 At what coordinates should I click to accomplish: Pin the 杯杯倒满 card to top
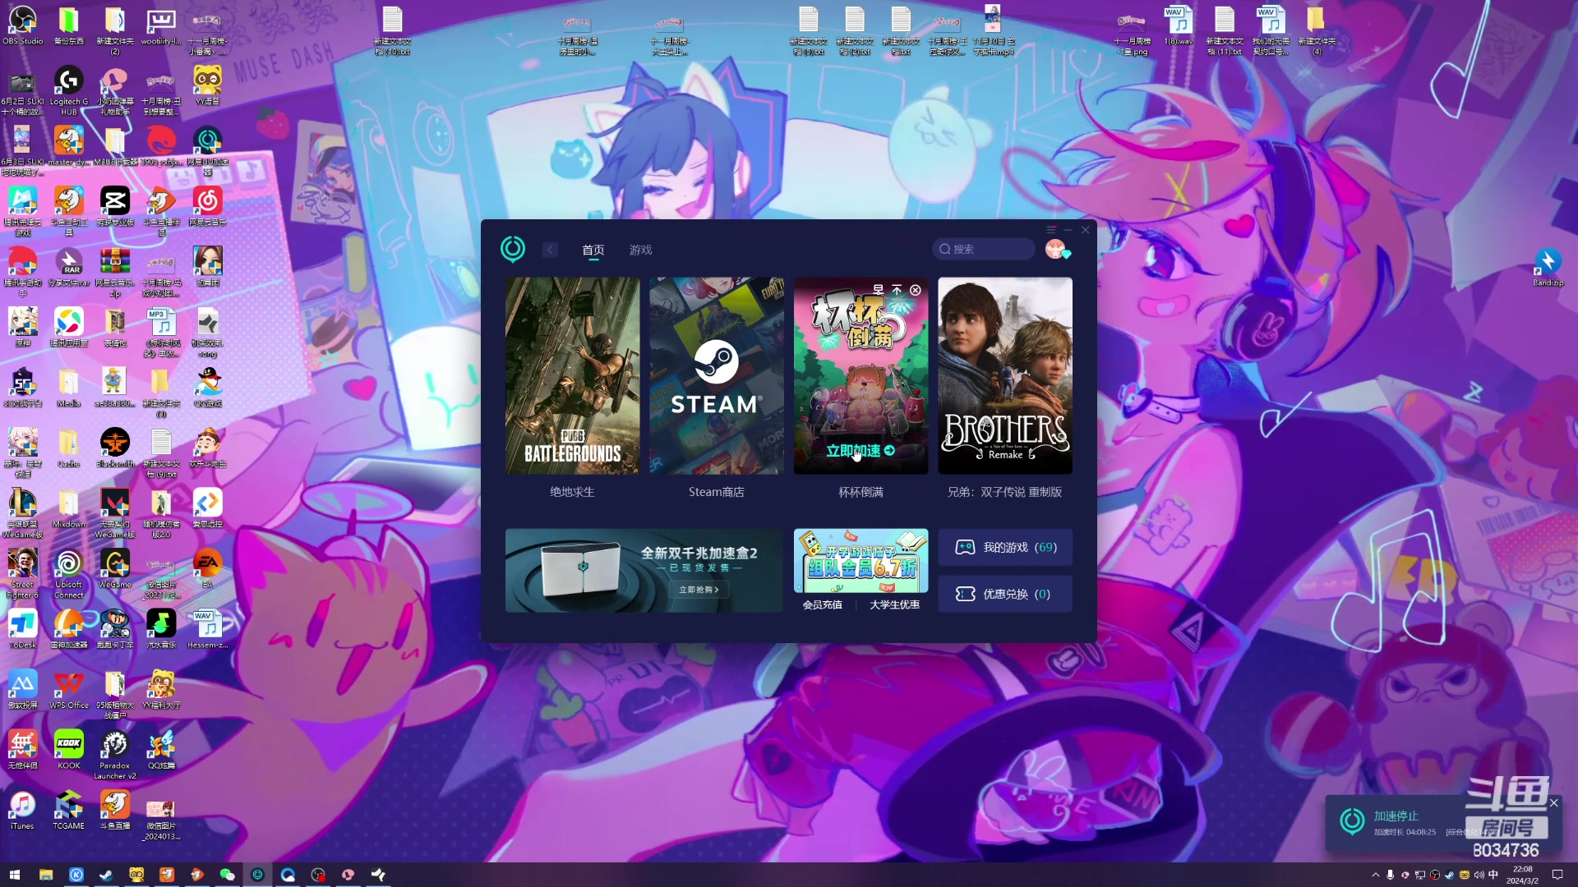pyautogui.click(x=897, y=290)
